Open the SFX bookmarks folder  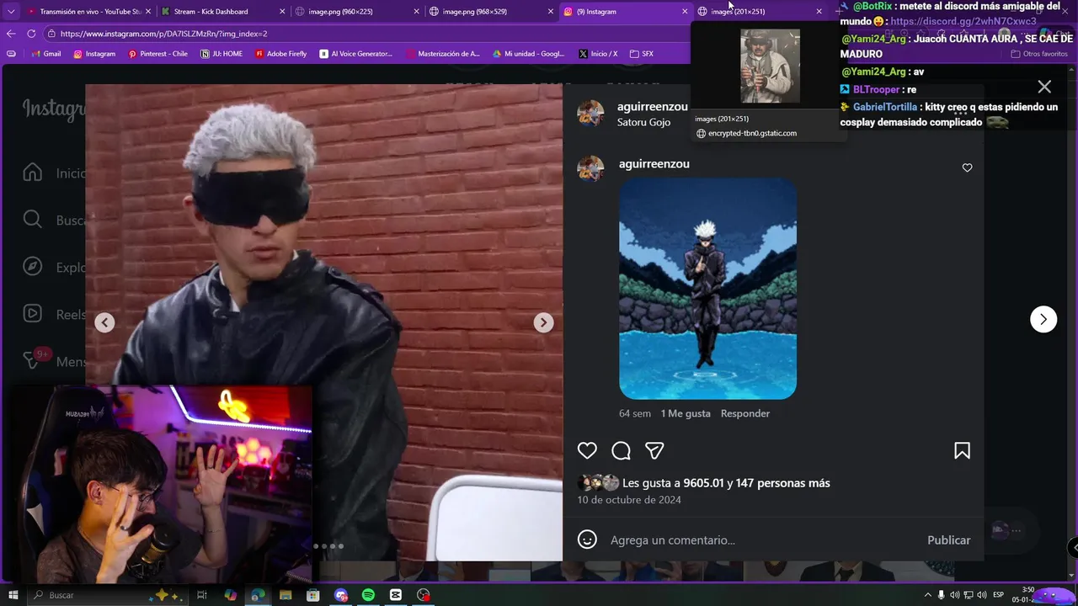click(x=642, y=54)
